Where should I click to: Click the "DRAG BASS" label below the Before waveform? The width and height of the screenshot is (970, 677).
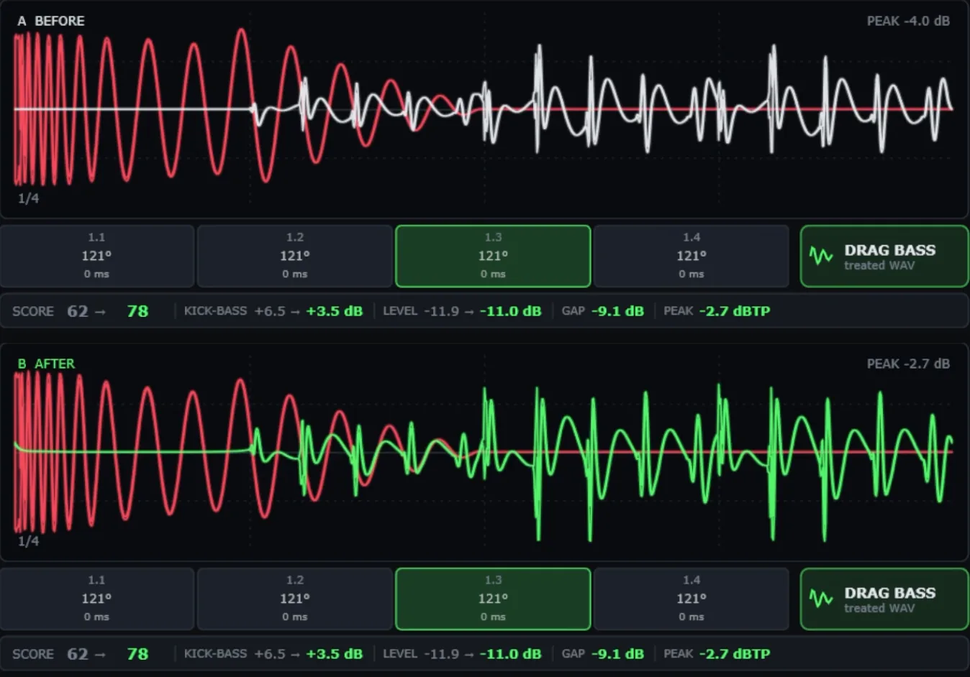[x=890, y=250]
